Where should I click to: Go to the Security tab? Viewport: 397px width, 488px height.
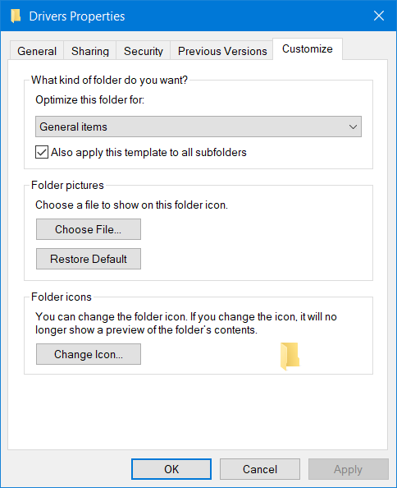pos(144,51)
